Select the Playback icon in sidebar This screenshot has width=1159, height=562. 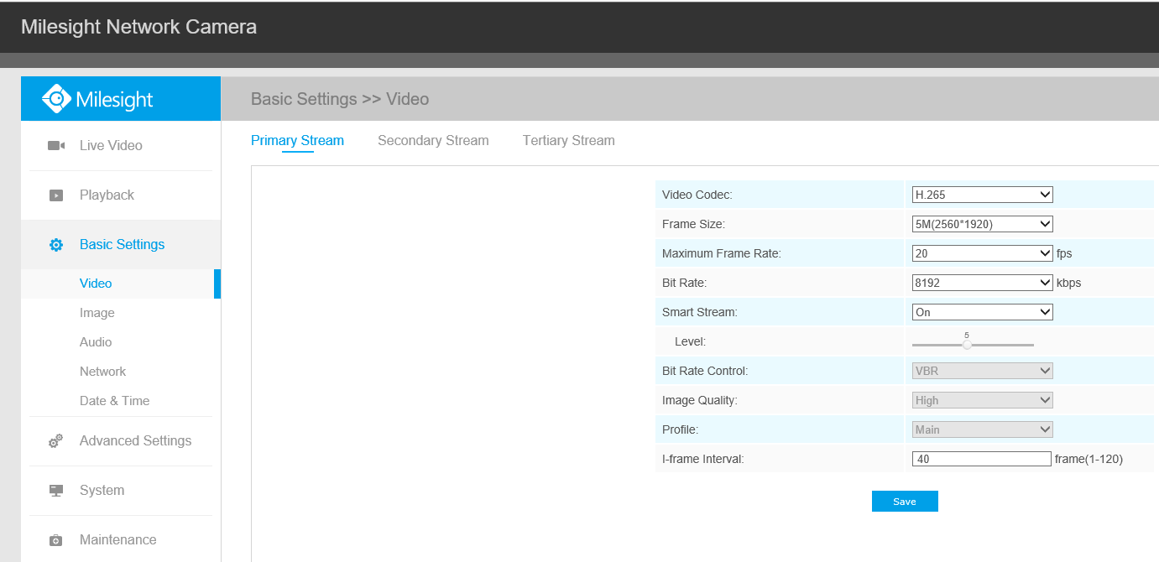pos(55,194)
